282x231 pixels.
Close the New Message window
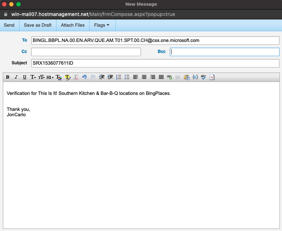coord(4,4)
